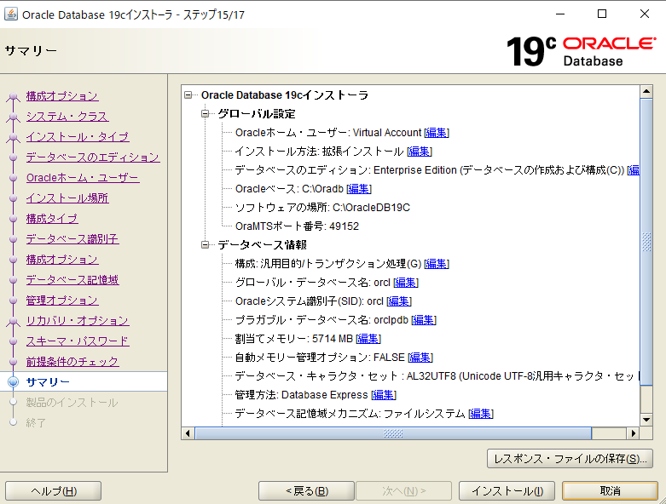Edit the グローバル・データベース名 orcl value
This screenshot has width=666, height=504.
click(x=406, y=283)
